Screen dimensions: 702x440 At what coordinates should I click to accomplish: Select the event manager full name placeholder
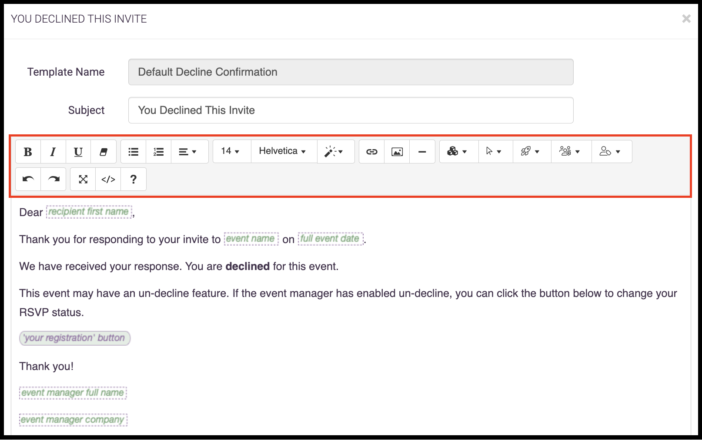[73, 393]
